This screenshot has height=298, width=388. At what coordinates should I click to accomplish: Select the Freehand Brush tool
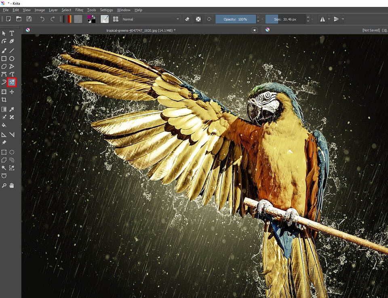[5, 50]
